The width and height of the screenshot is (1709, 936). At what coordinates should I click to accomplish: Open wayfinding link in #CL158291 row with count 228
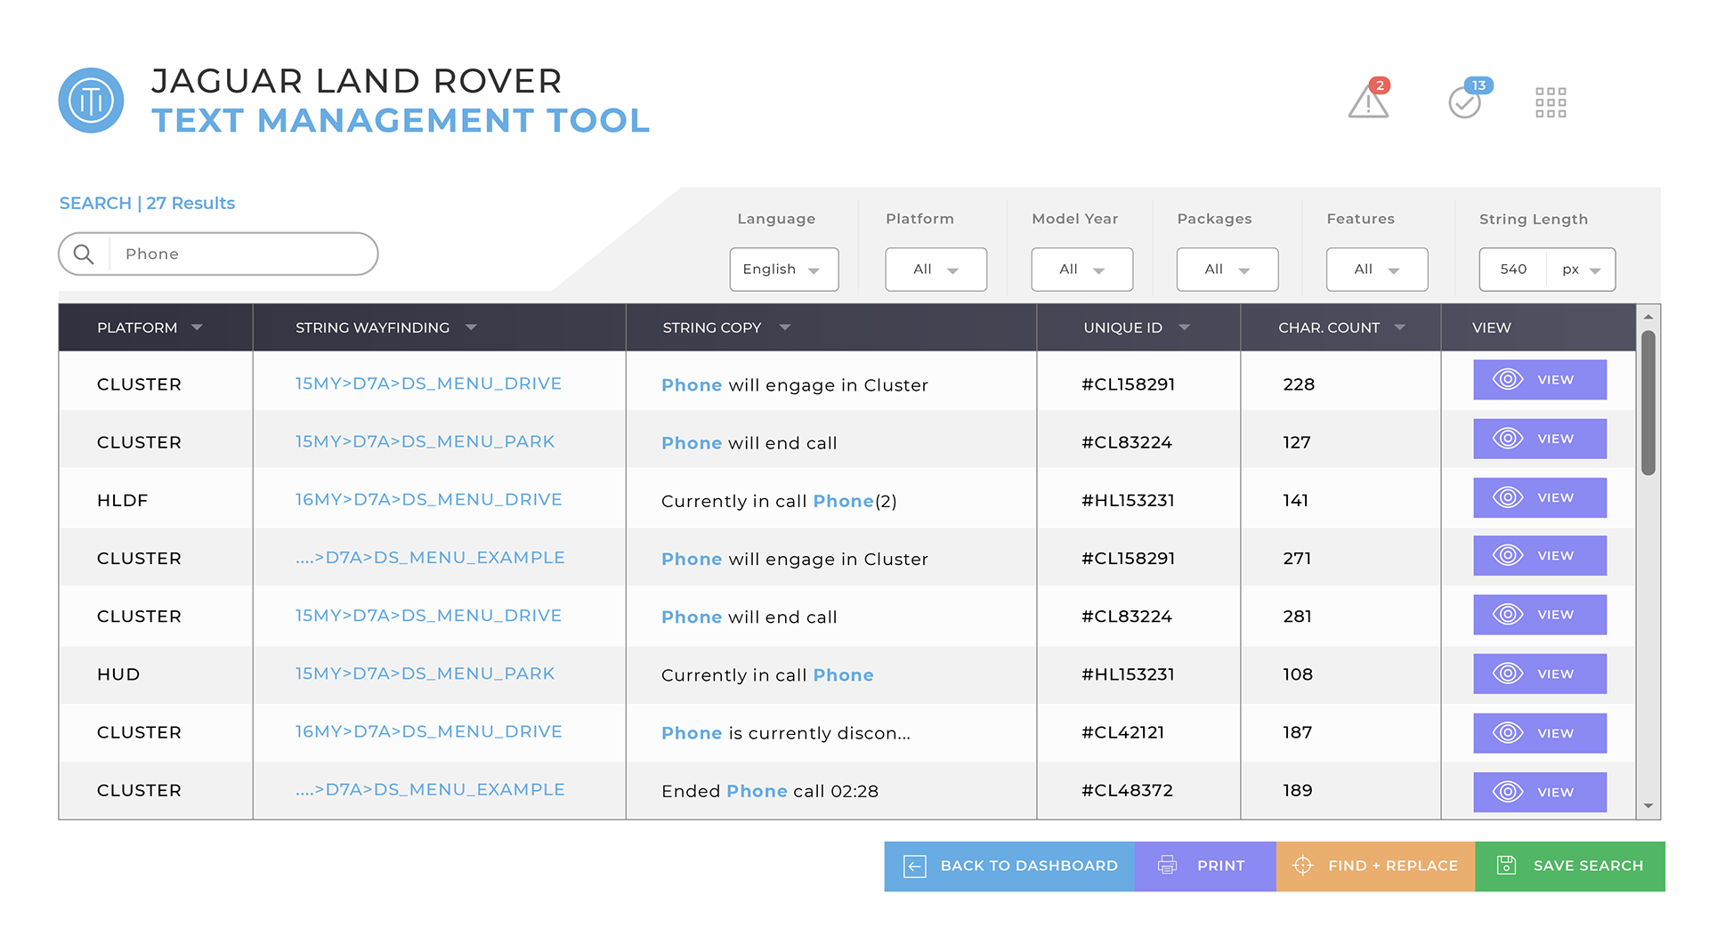[x=428, y=383]
